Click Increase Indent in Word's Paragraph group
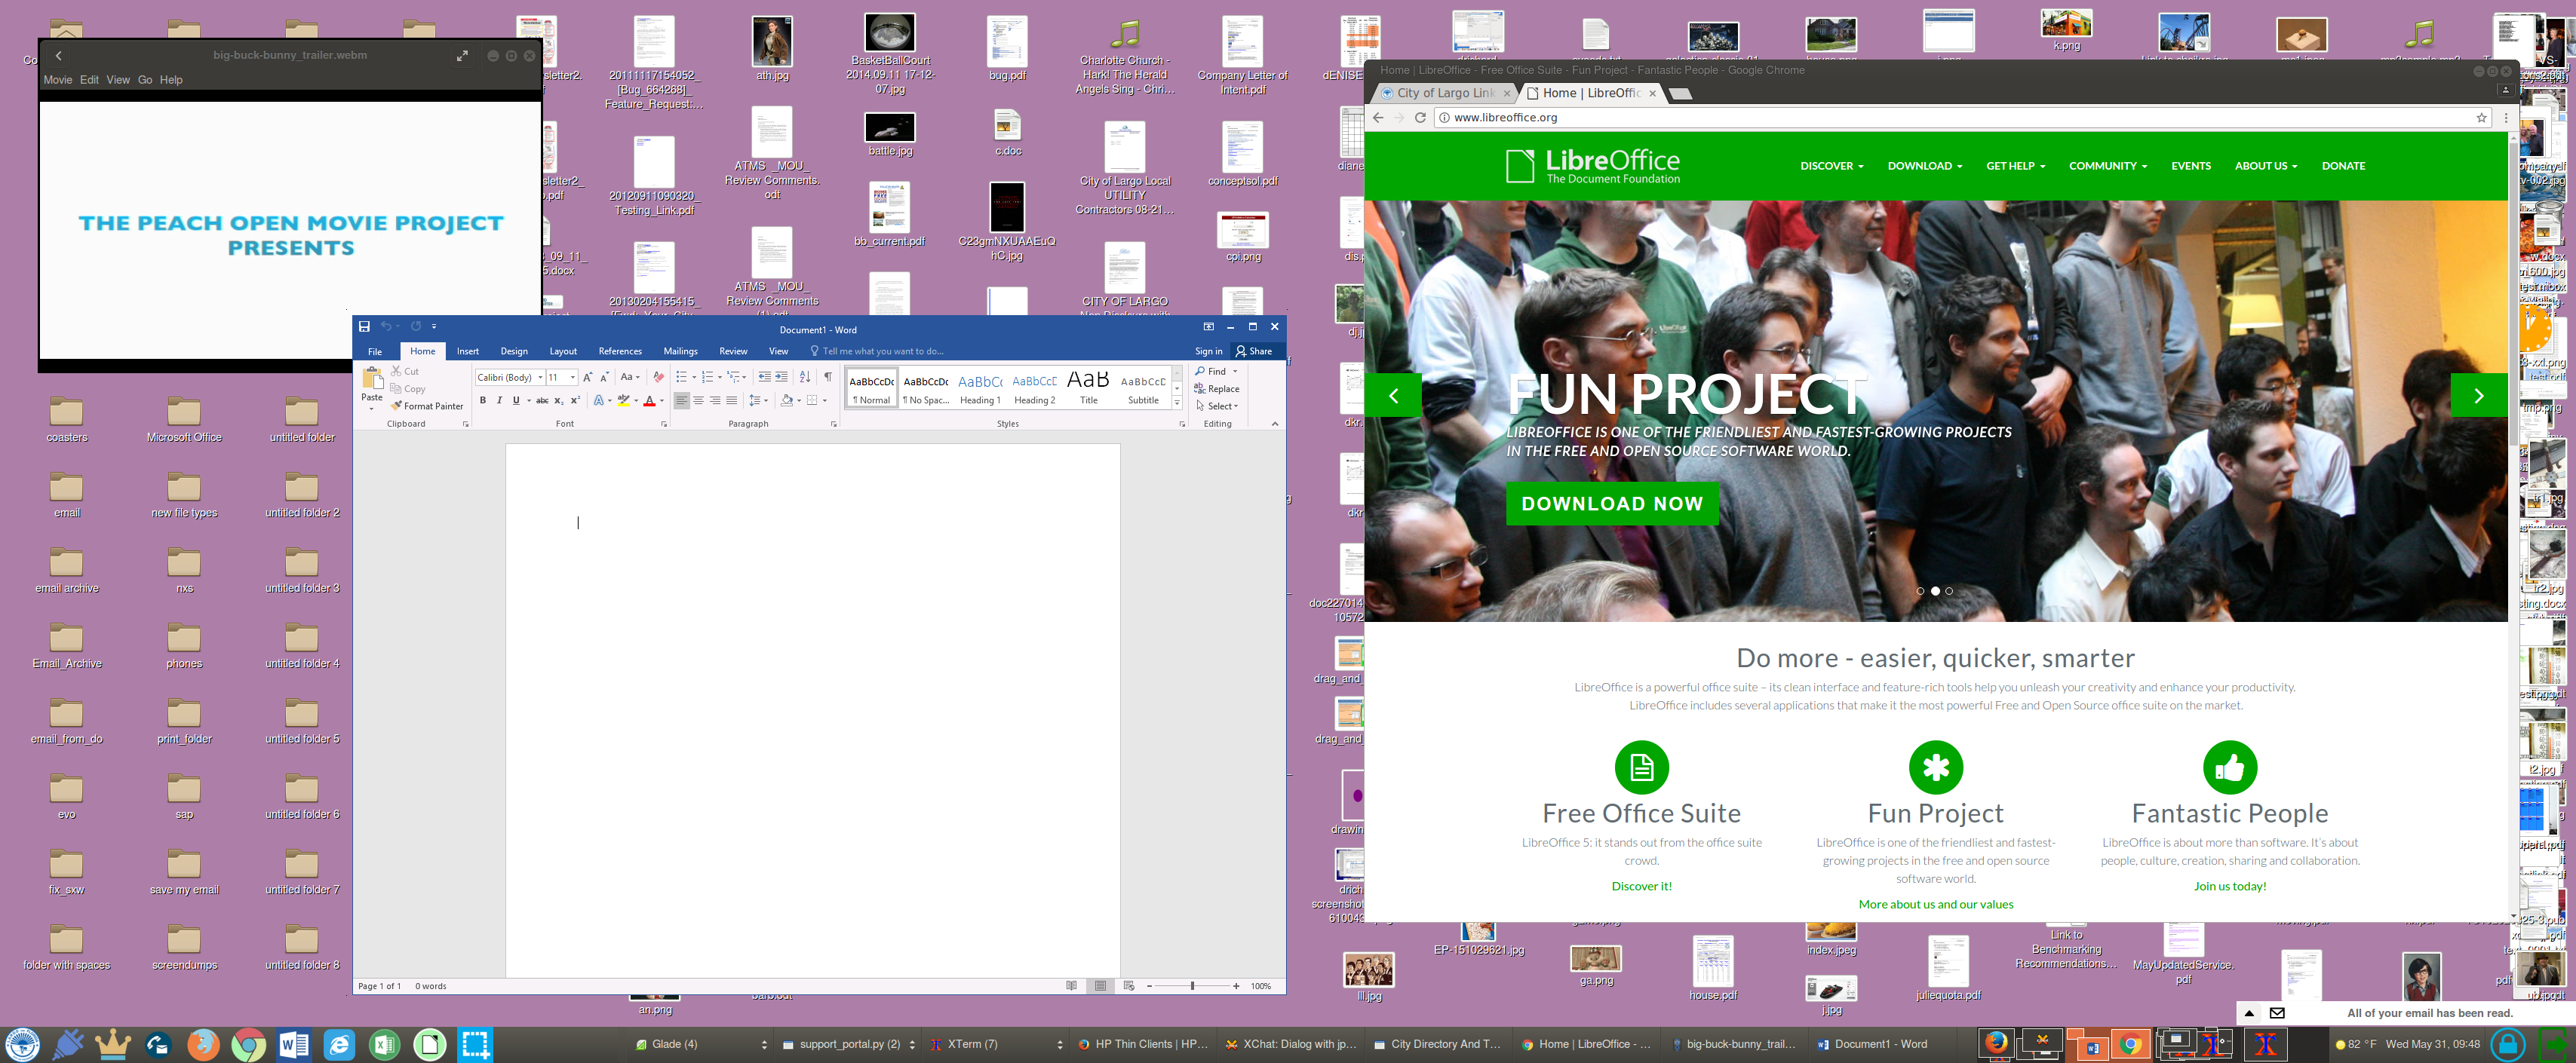This screenshot has height=1063, width=2576. click(x=782, y=377)
